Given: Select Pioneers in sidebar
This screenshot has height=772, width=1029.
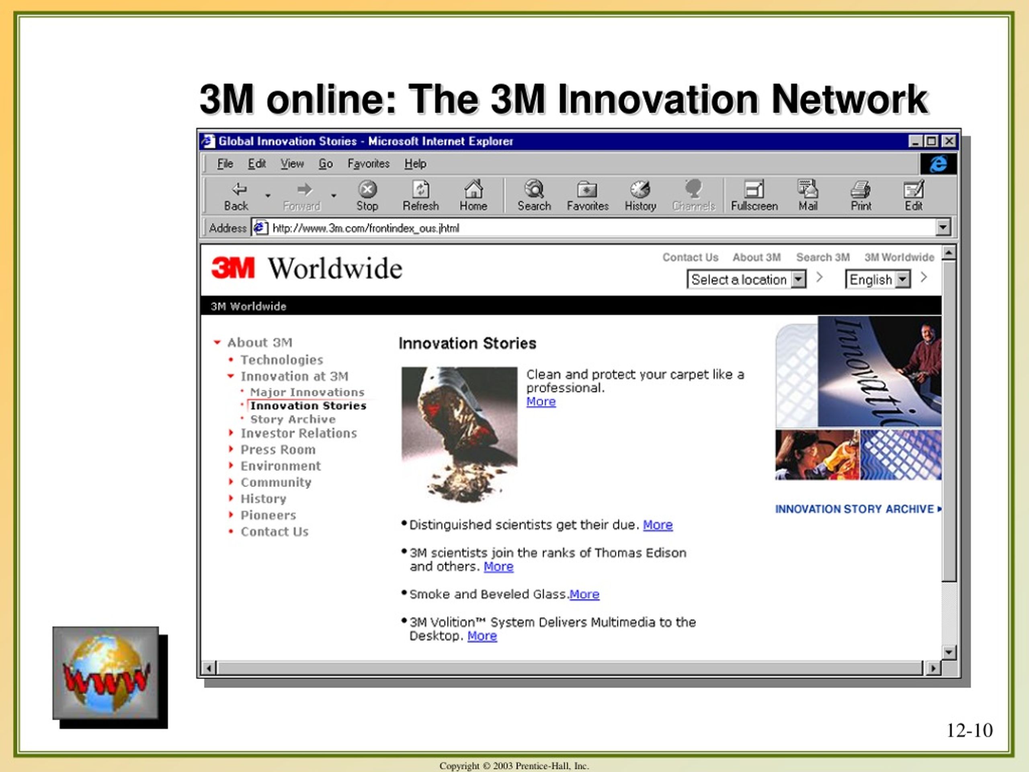Looking at the screenshot, I should [x=268, y=515].
